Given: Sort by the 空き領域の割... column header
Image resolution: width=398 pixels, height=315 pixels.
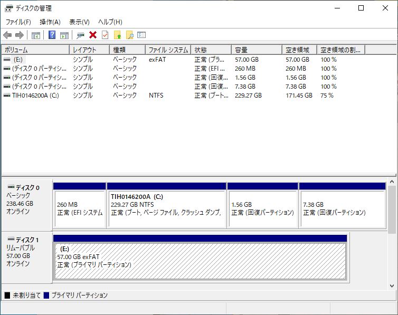Looking at the screenshot, I should point(341,50).
